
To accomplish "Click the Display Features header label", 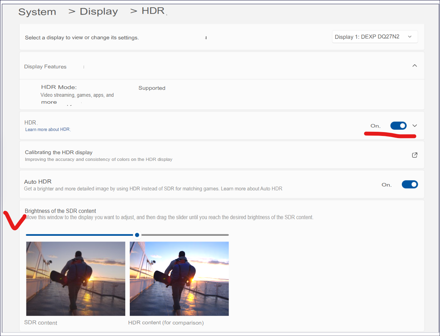I will pos(45,67).
